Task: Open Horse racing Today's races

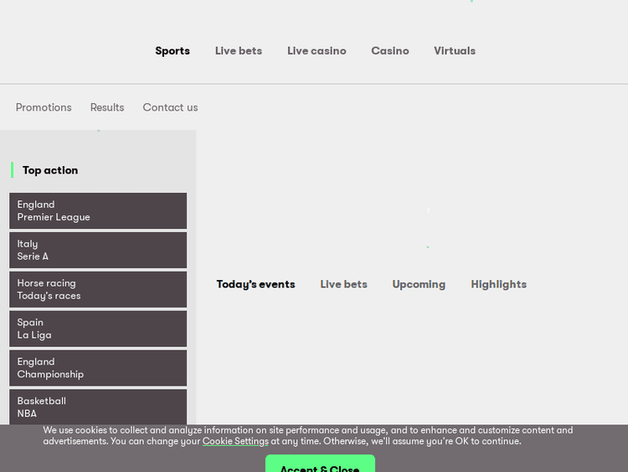Action: pos(98,289)
